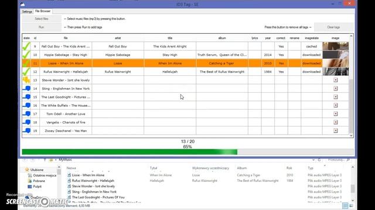Open Ulubione in Explorer sidebar
Screen dimensions: 375x210
pos(36,170)
